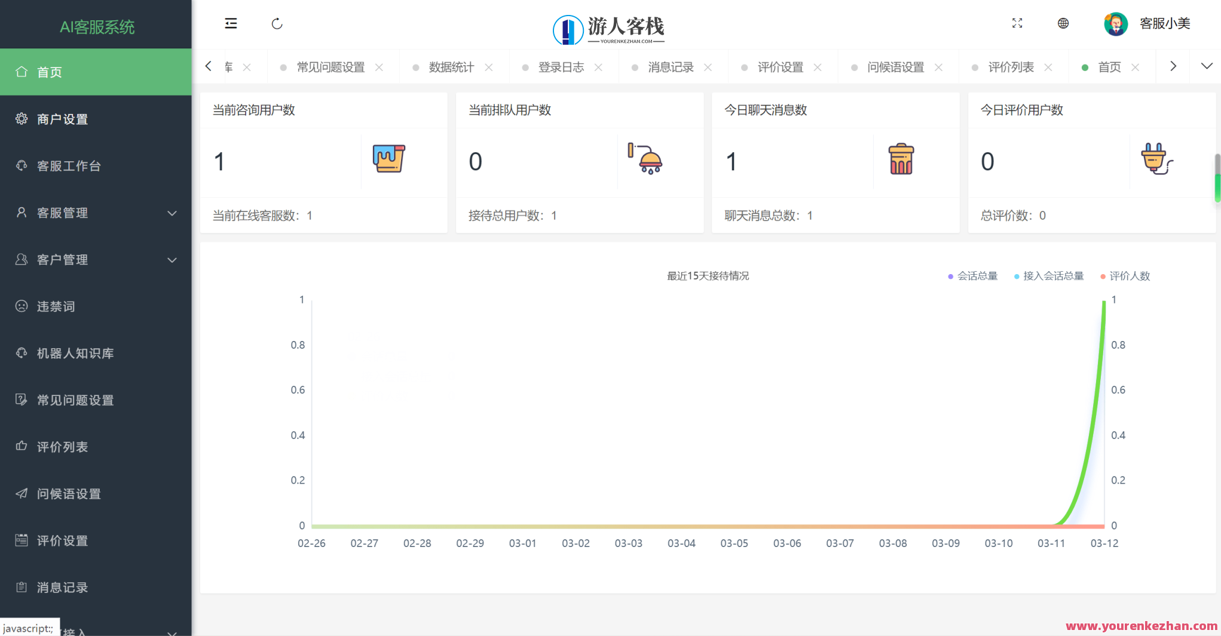1221x636 pixels.
Task: Select 客服工作台 in the sidebar
Action: [x=68, y=165]
